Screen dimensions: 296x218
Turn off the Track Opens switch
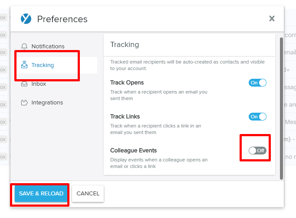coord(257,83)
